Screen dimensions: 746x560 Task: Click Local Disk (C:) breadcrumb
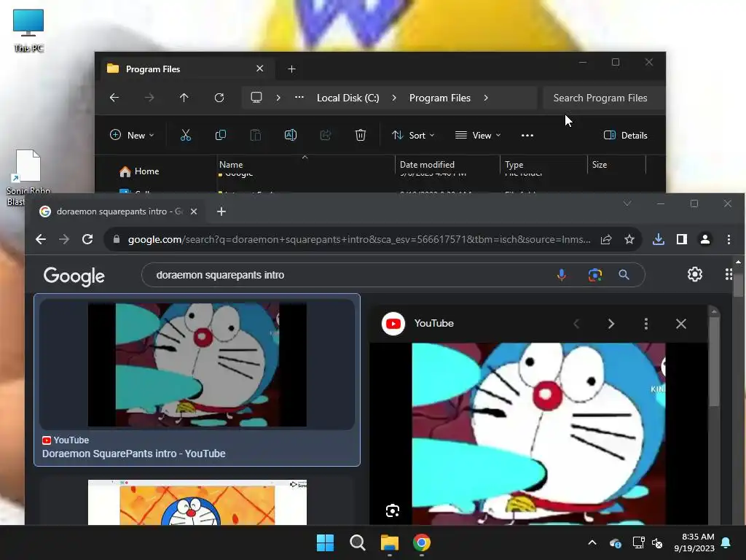[348, 98]
